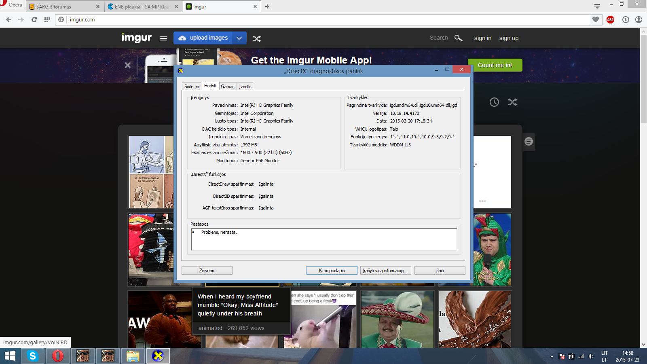Open File Explorer from taskbar

(x=133, y=356)
